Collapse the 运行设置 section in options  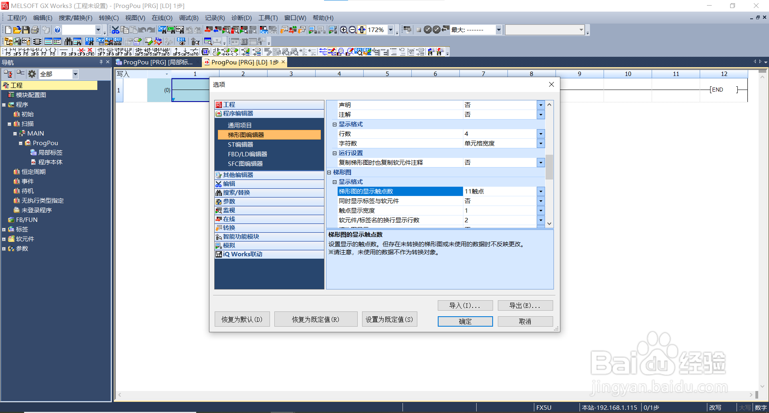click(334, 153)
